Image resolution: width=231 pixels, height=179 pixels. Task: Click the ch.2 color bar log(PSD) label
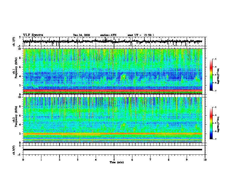[218, 124]
